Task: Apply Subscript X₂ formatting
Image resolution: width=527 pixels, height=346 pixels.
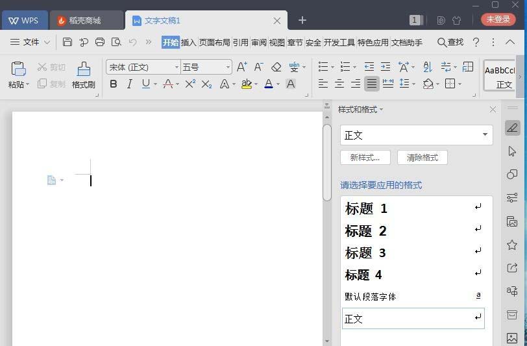Action: 206,84
